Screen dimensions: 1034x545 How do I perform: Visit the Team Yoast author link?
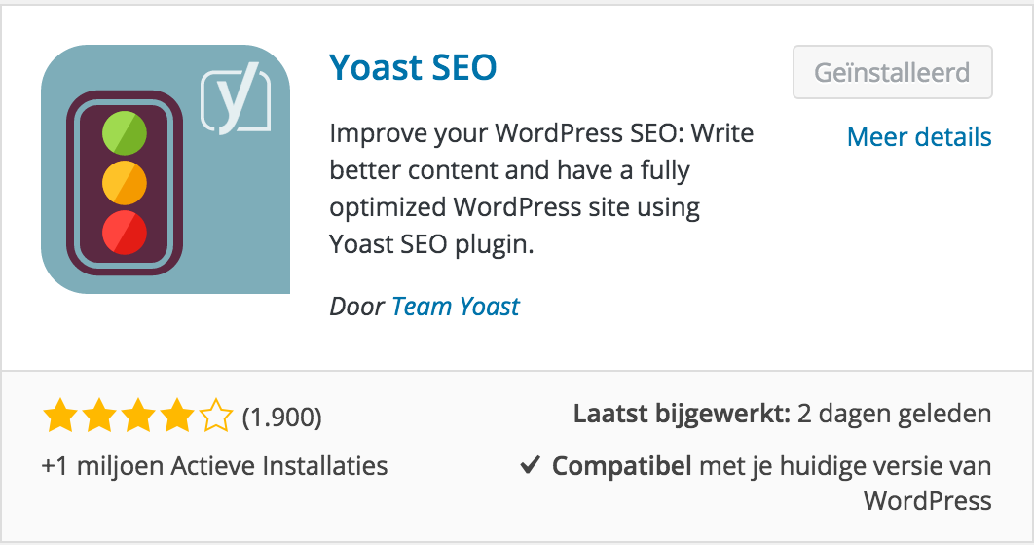(456, 307)
